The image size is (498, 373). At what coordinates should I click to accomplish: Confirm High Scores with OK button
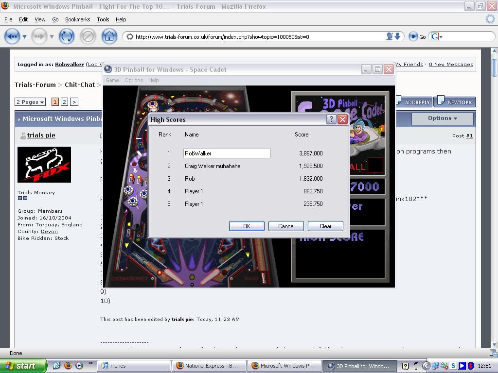(x=247, y=226)
